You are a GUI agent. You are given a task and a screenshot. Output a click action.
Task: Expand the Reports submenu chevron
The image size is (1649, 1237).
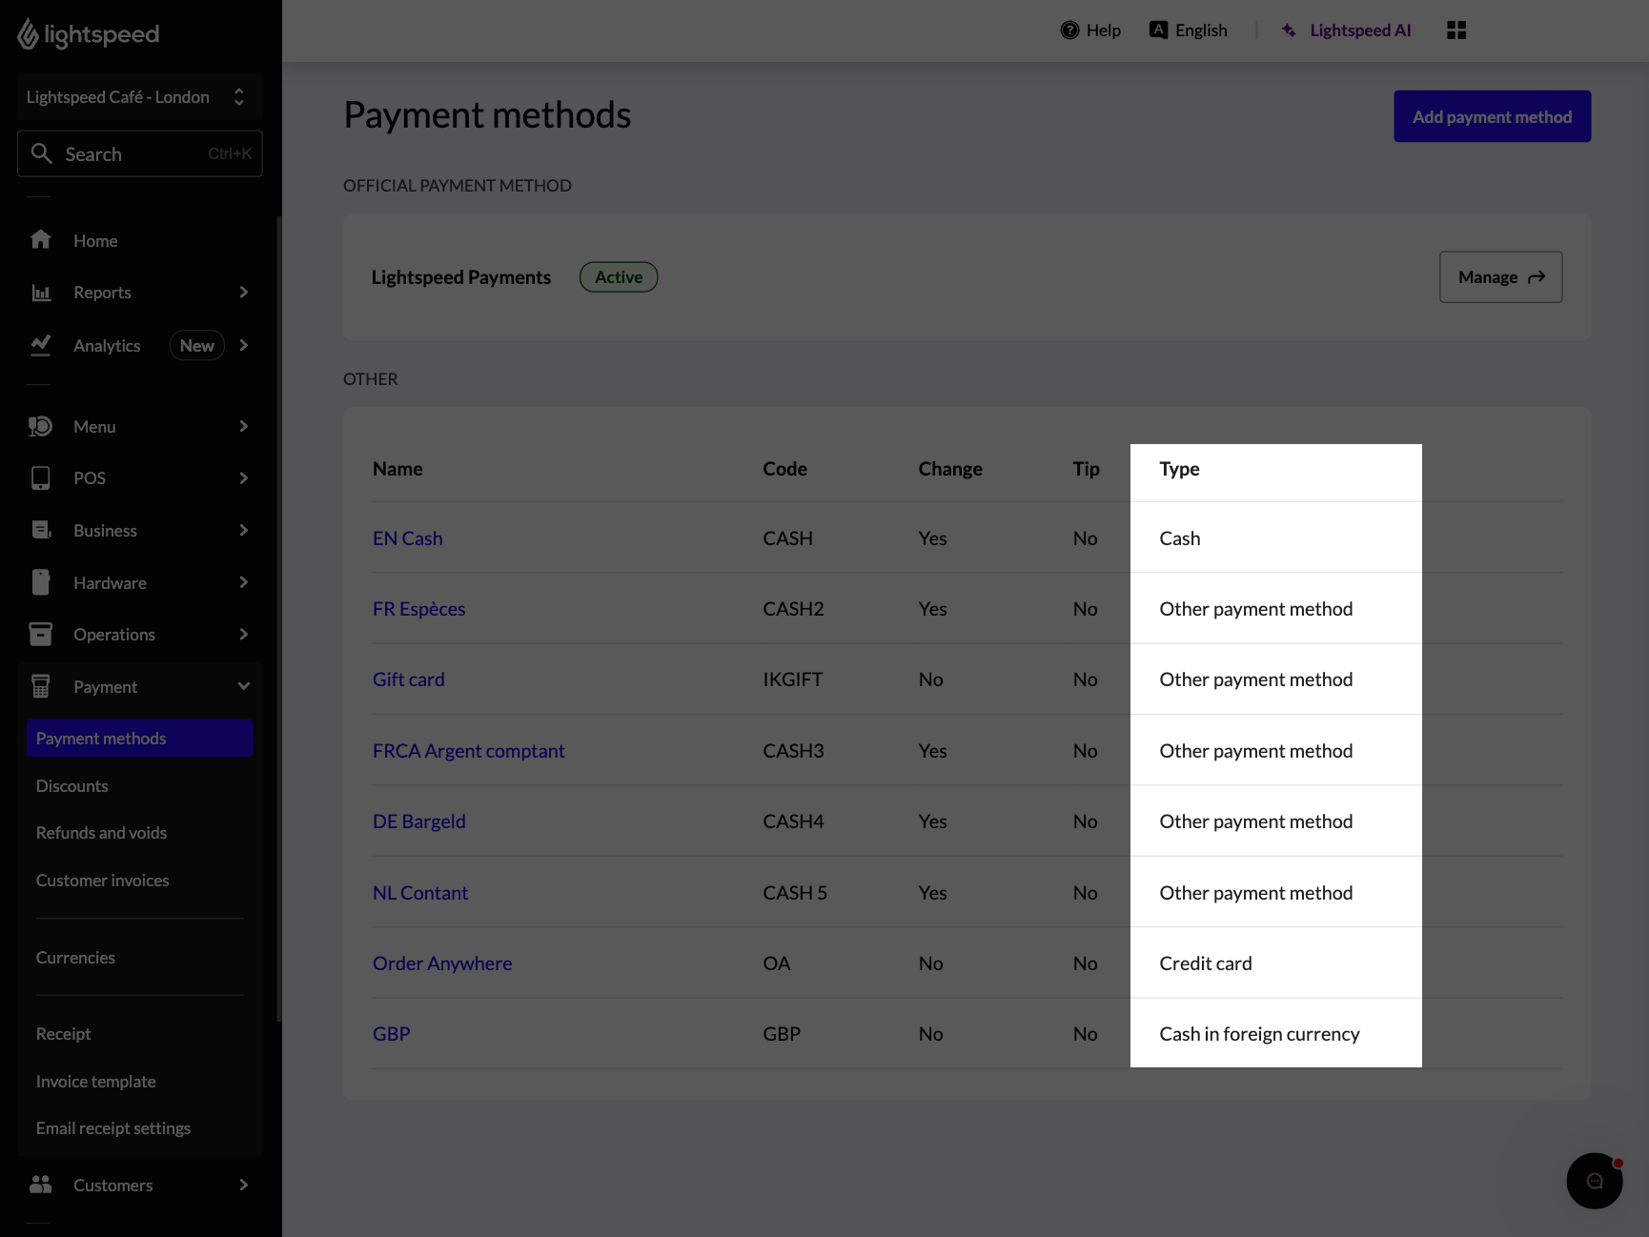coord(243,293)
